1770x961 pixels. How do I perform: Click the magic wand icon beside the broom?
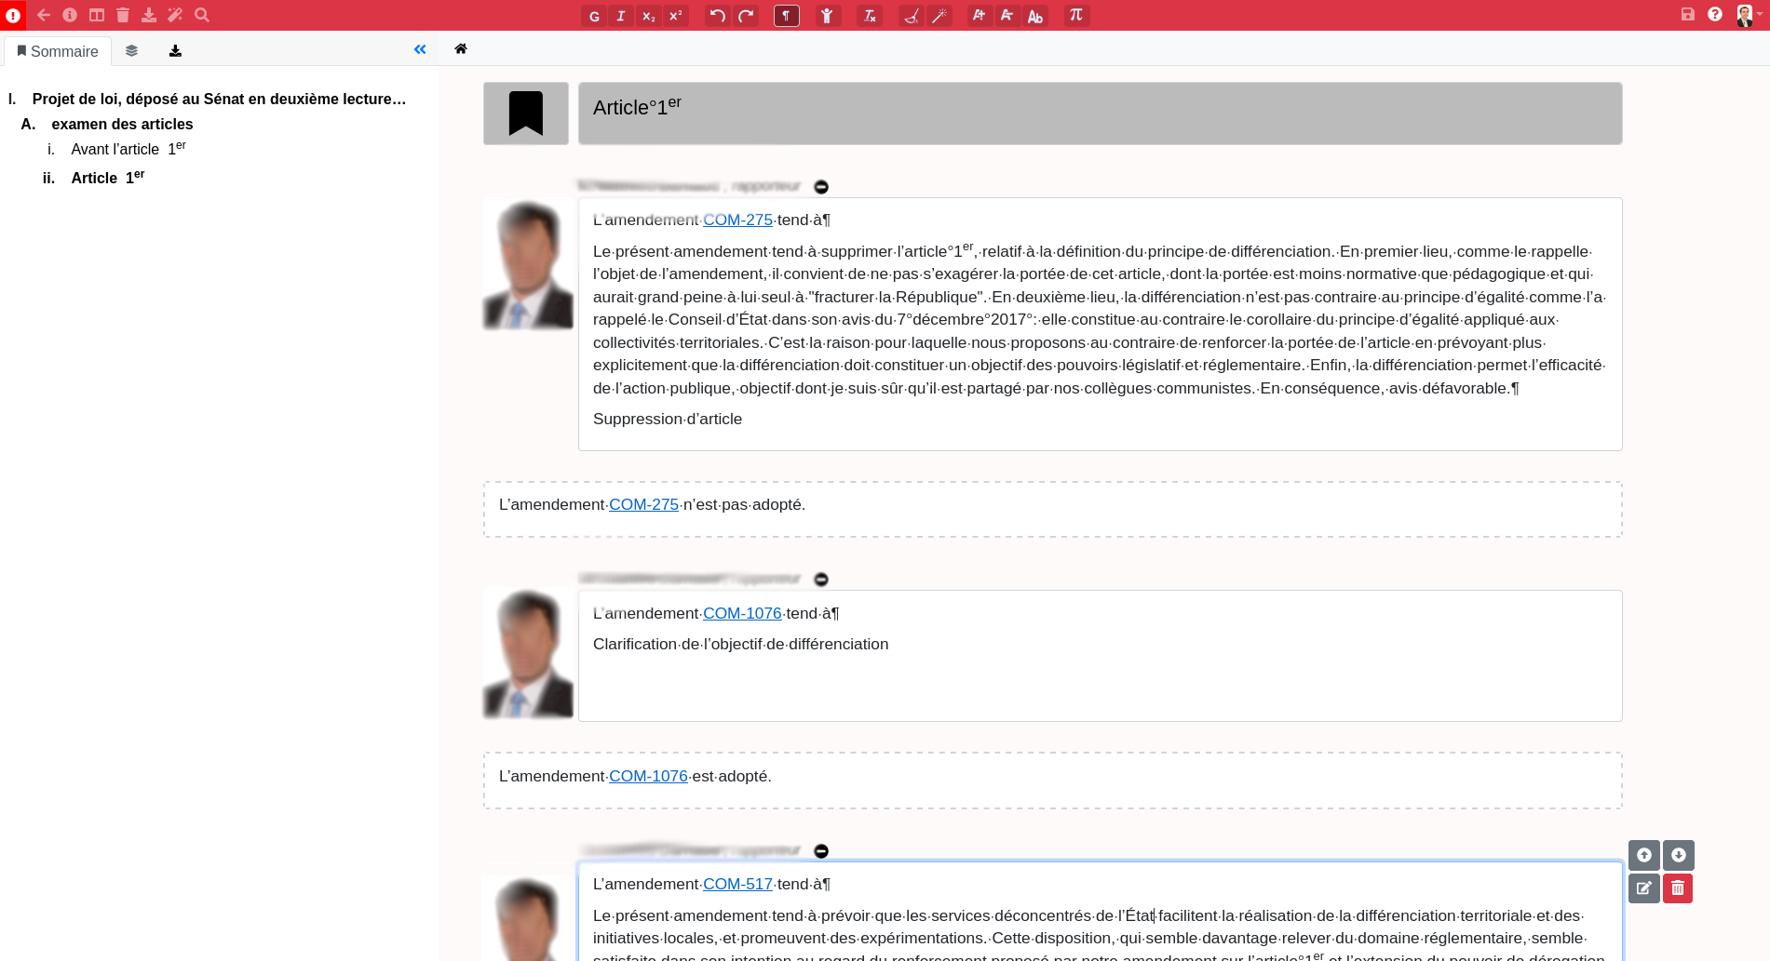click(939, 16)
